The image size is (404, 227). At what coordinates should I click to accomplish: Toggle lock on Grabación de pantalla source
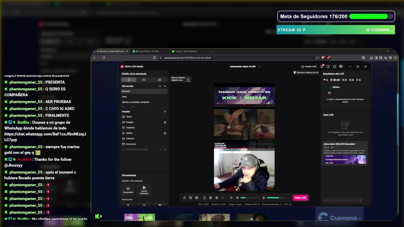165,149
